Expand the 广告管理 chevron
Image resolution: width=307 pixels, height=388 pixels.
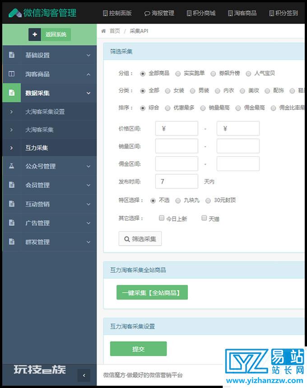[x=88, y=223]
